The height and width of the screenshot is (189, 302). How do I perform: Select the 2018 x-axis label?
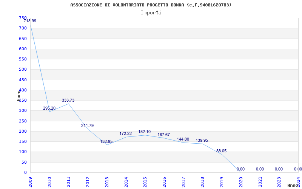point(203,182)
